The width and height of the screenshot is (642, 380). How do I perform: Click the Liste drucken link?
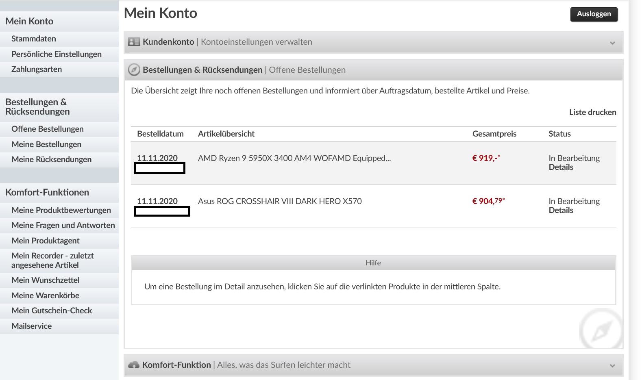pyautogui.click(x=592, y=112)
